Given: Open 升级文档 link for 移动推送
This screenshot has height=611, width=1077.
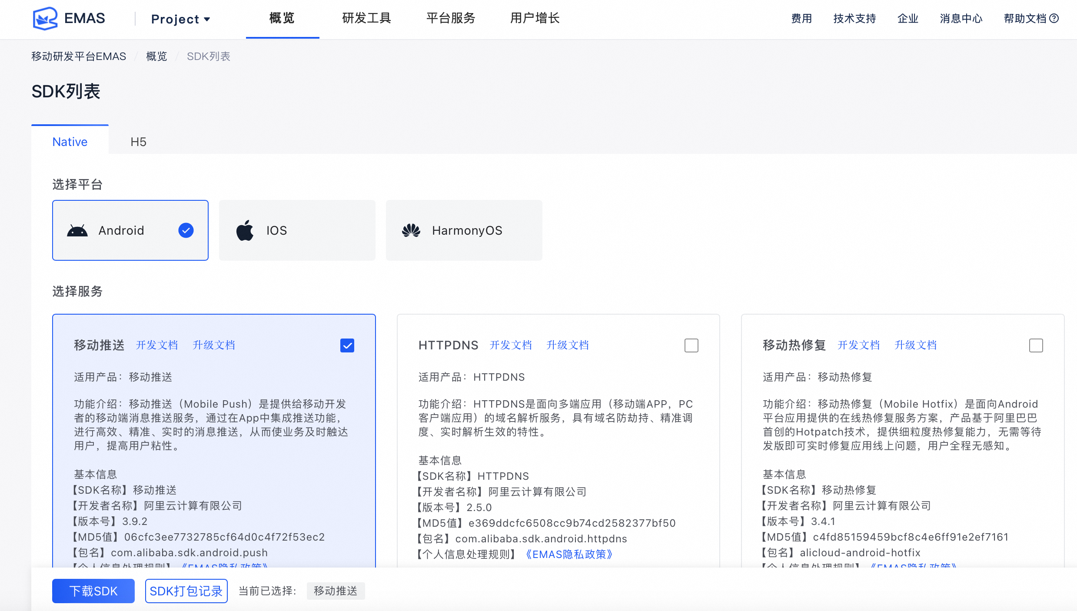Looking at the screenshot, I should click(214, 345).
